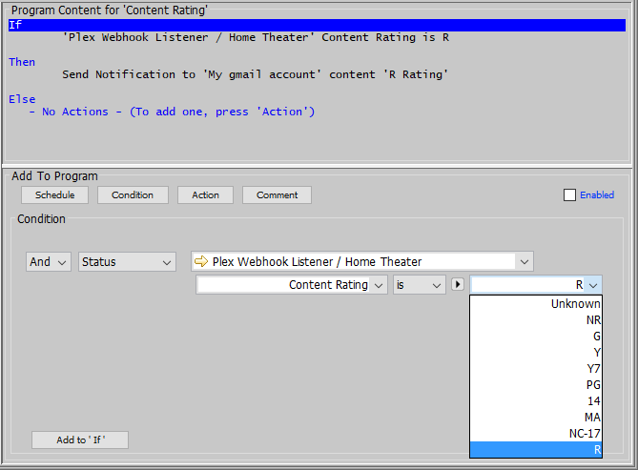The height and width of the screenshot is (470, 638).
Task: Open the Status condition type dropdown
Action: [x=127, y=261]
